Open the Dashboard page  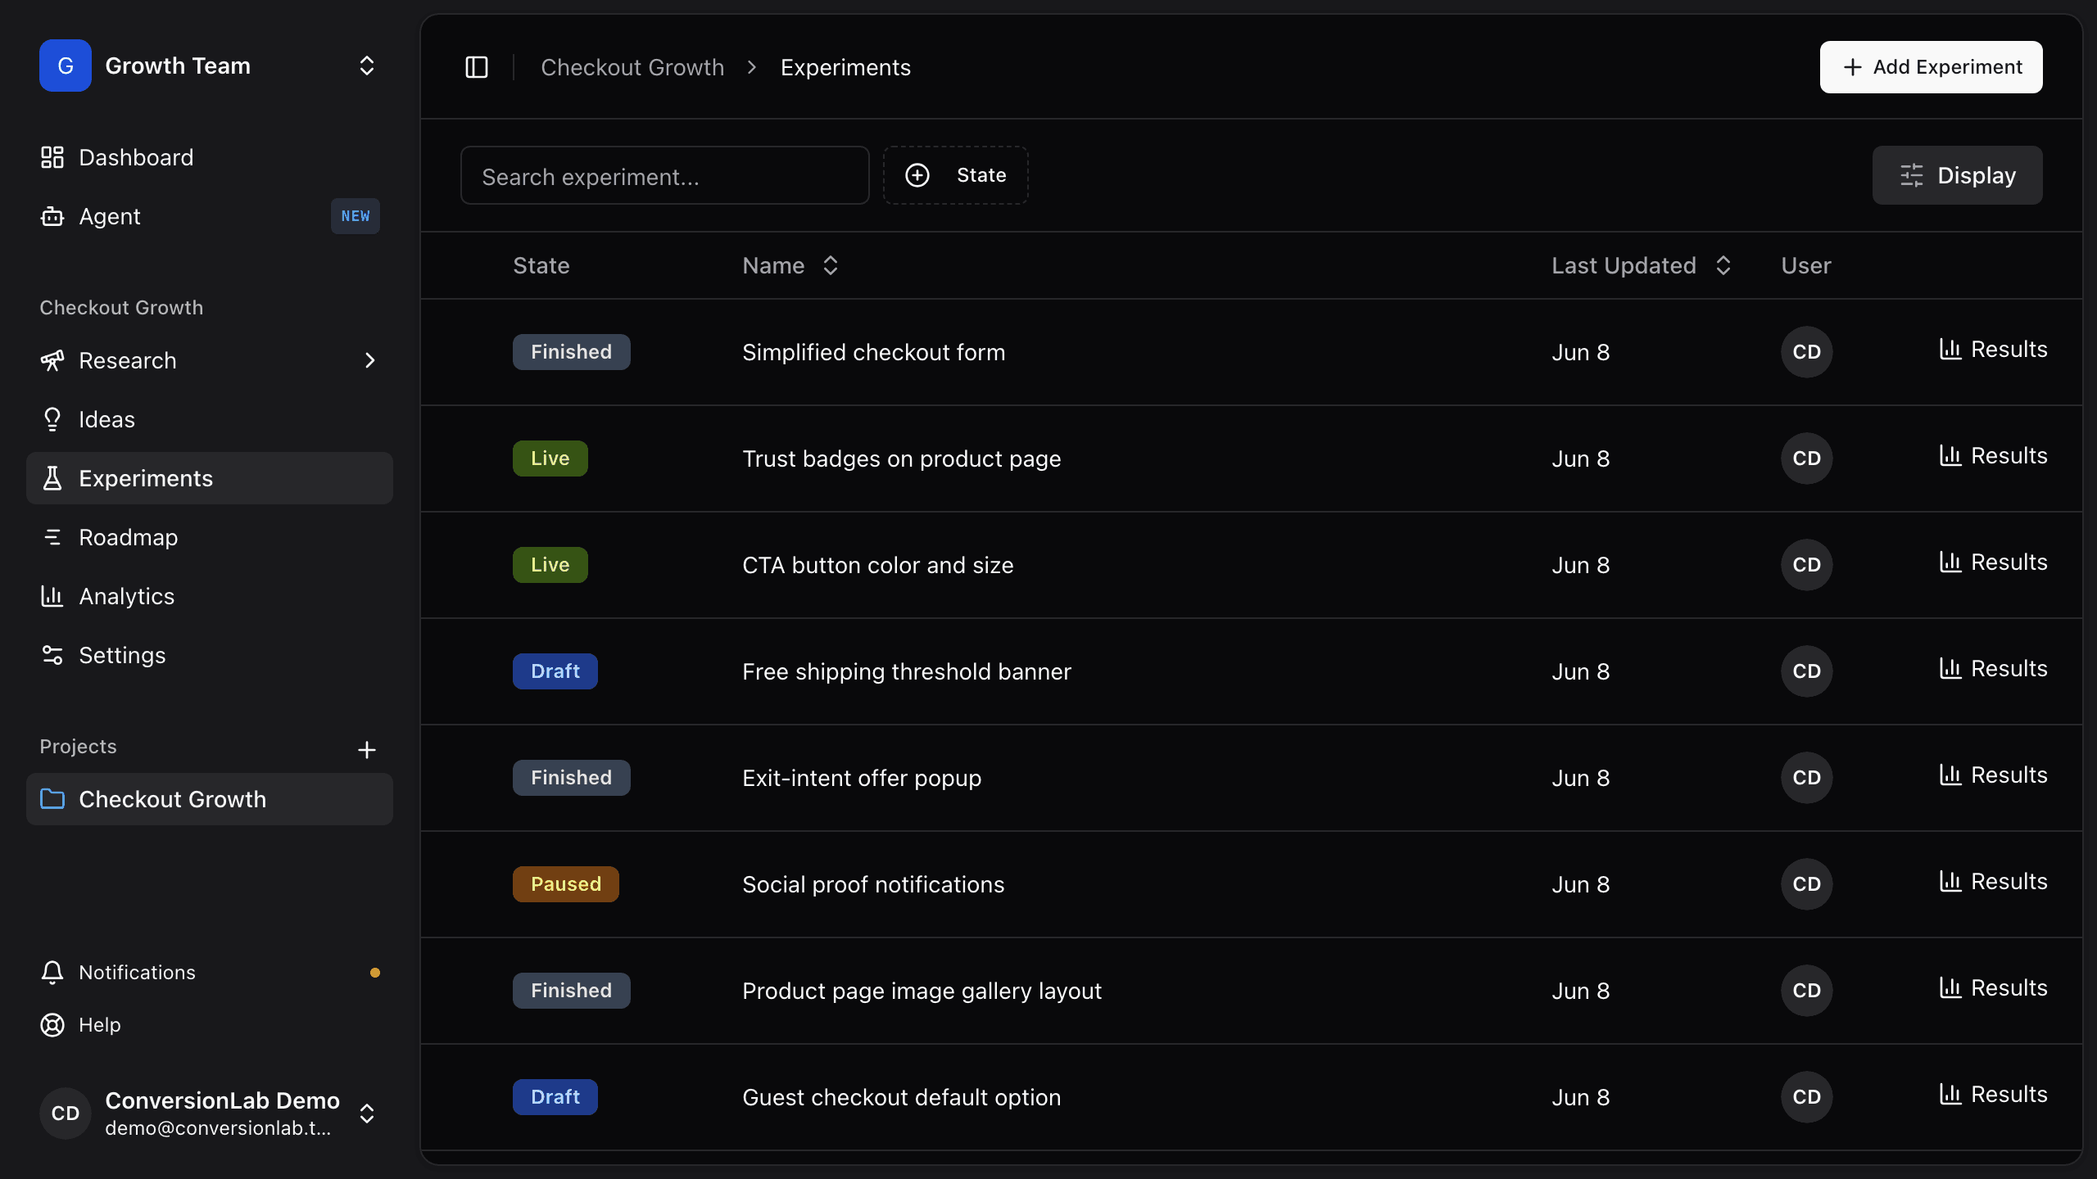tap(210, 157)
